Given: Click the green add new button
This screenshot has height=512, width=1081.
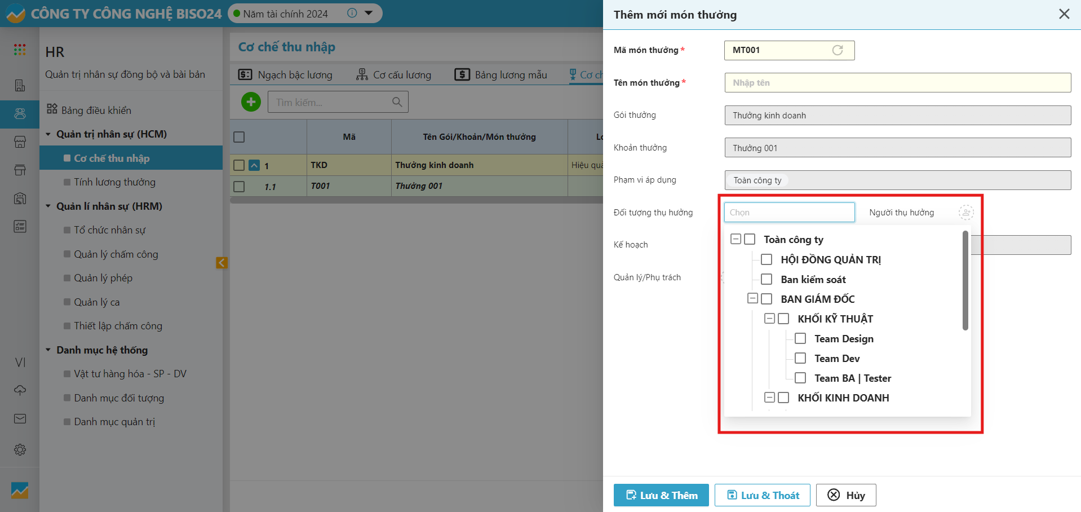Looking at the screenshot, I should pos(251,102).
